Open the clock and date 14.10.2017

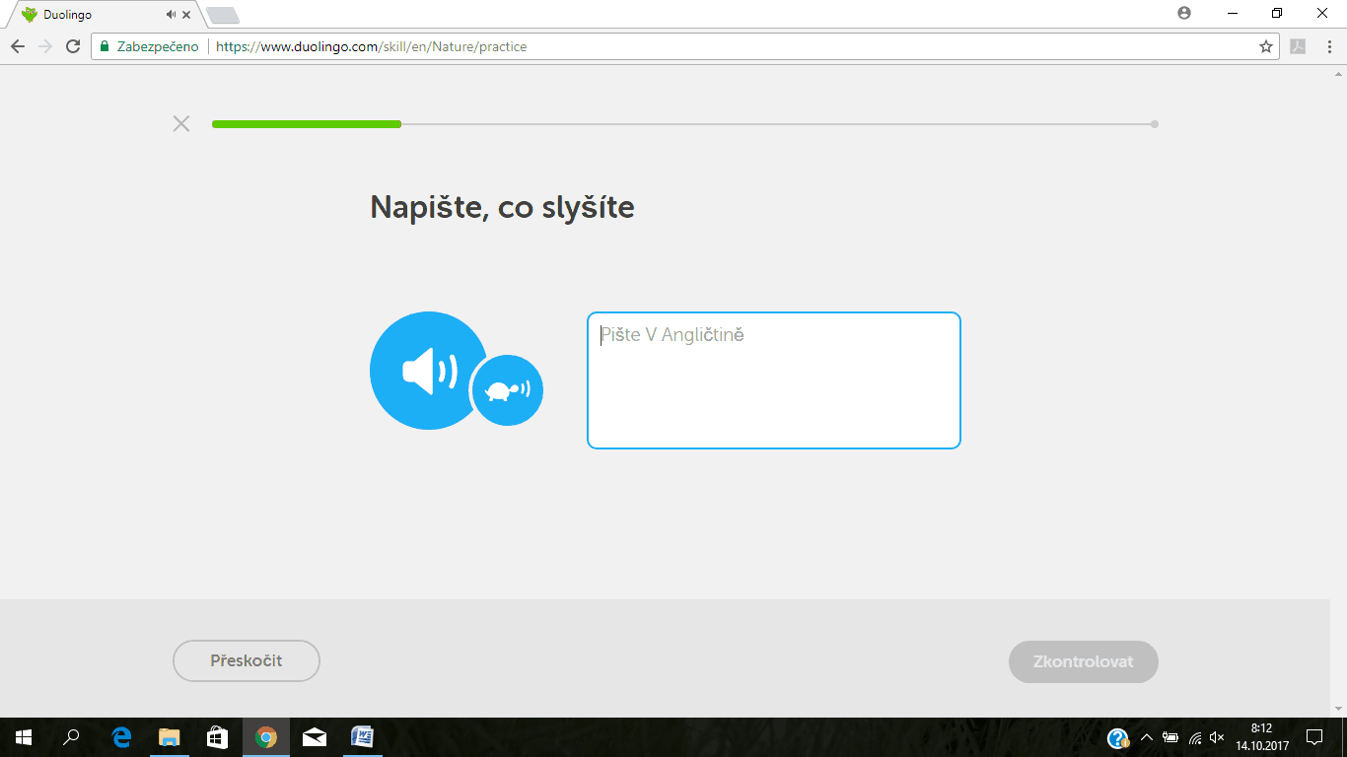1260,737
